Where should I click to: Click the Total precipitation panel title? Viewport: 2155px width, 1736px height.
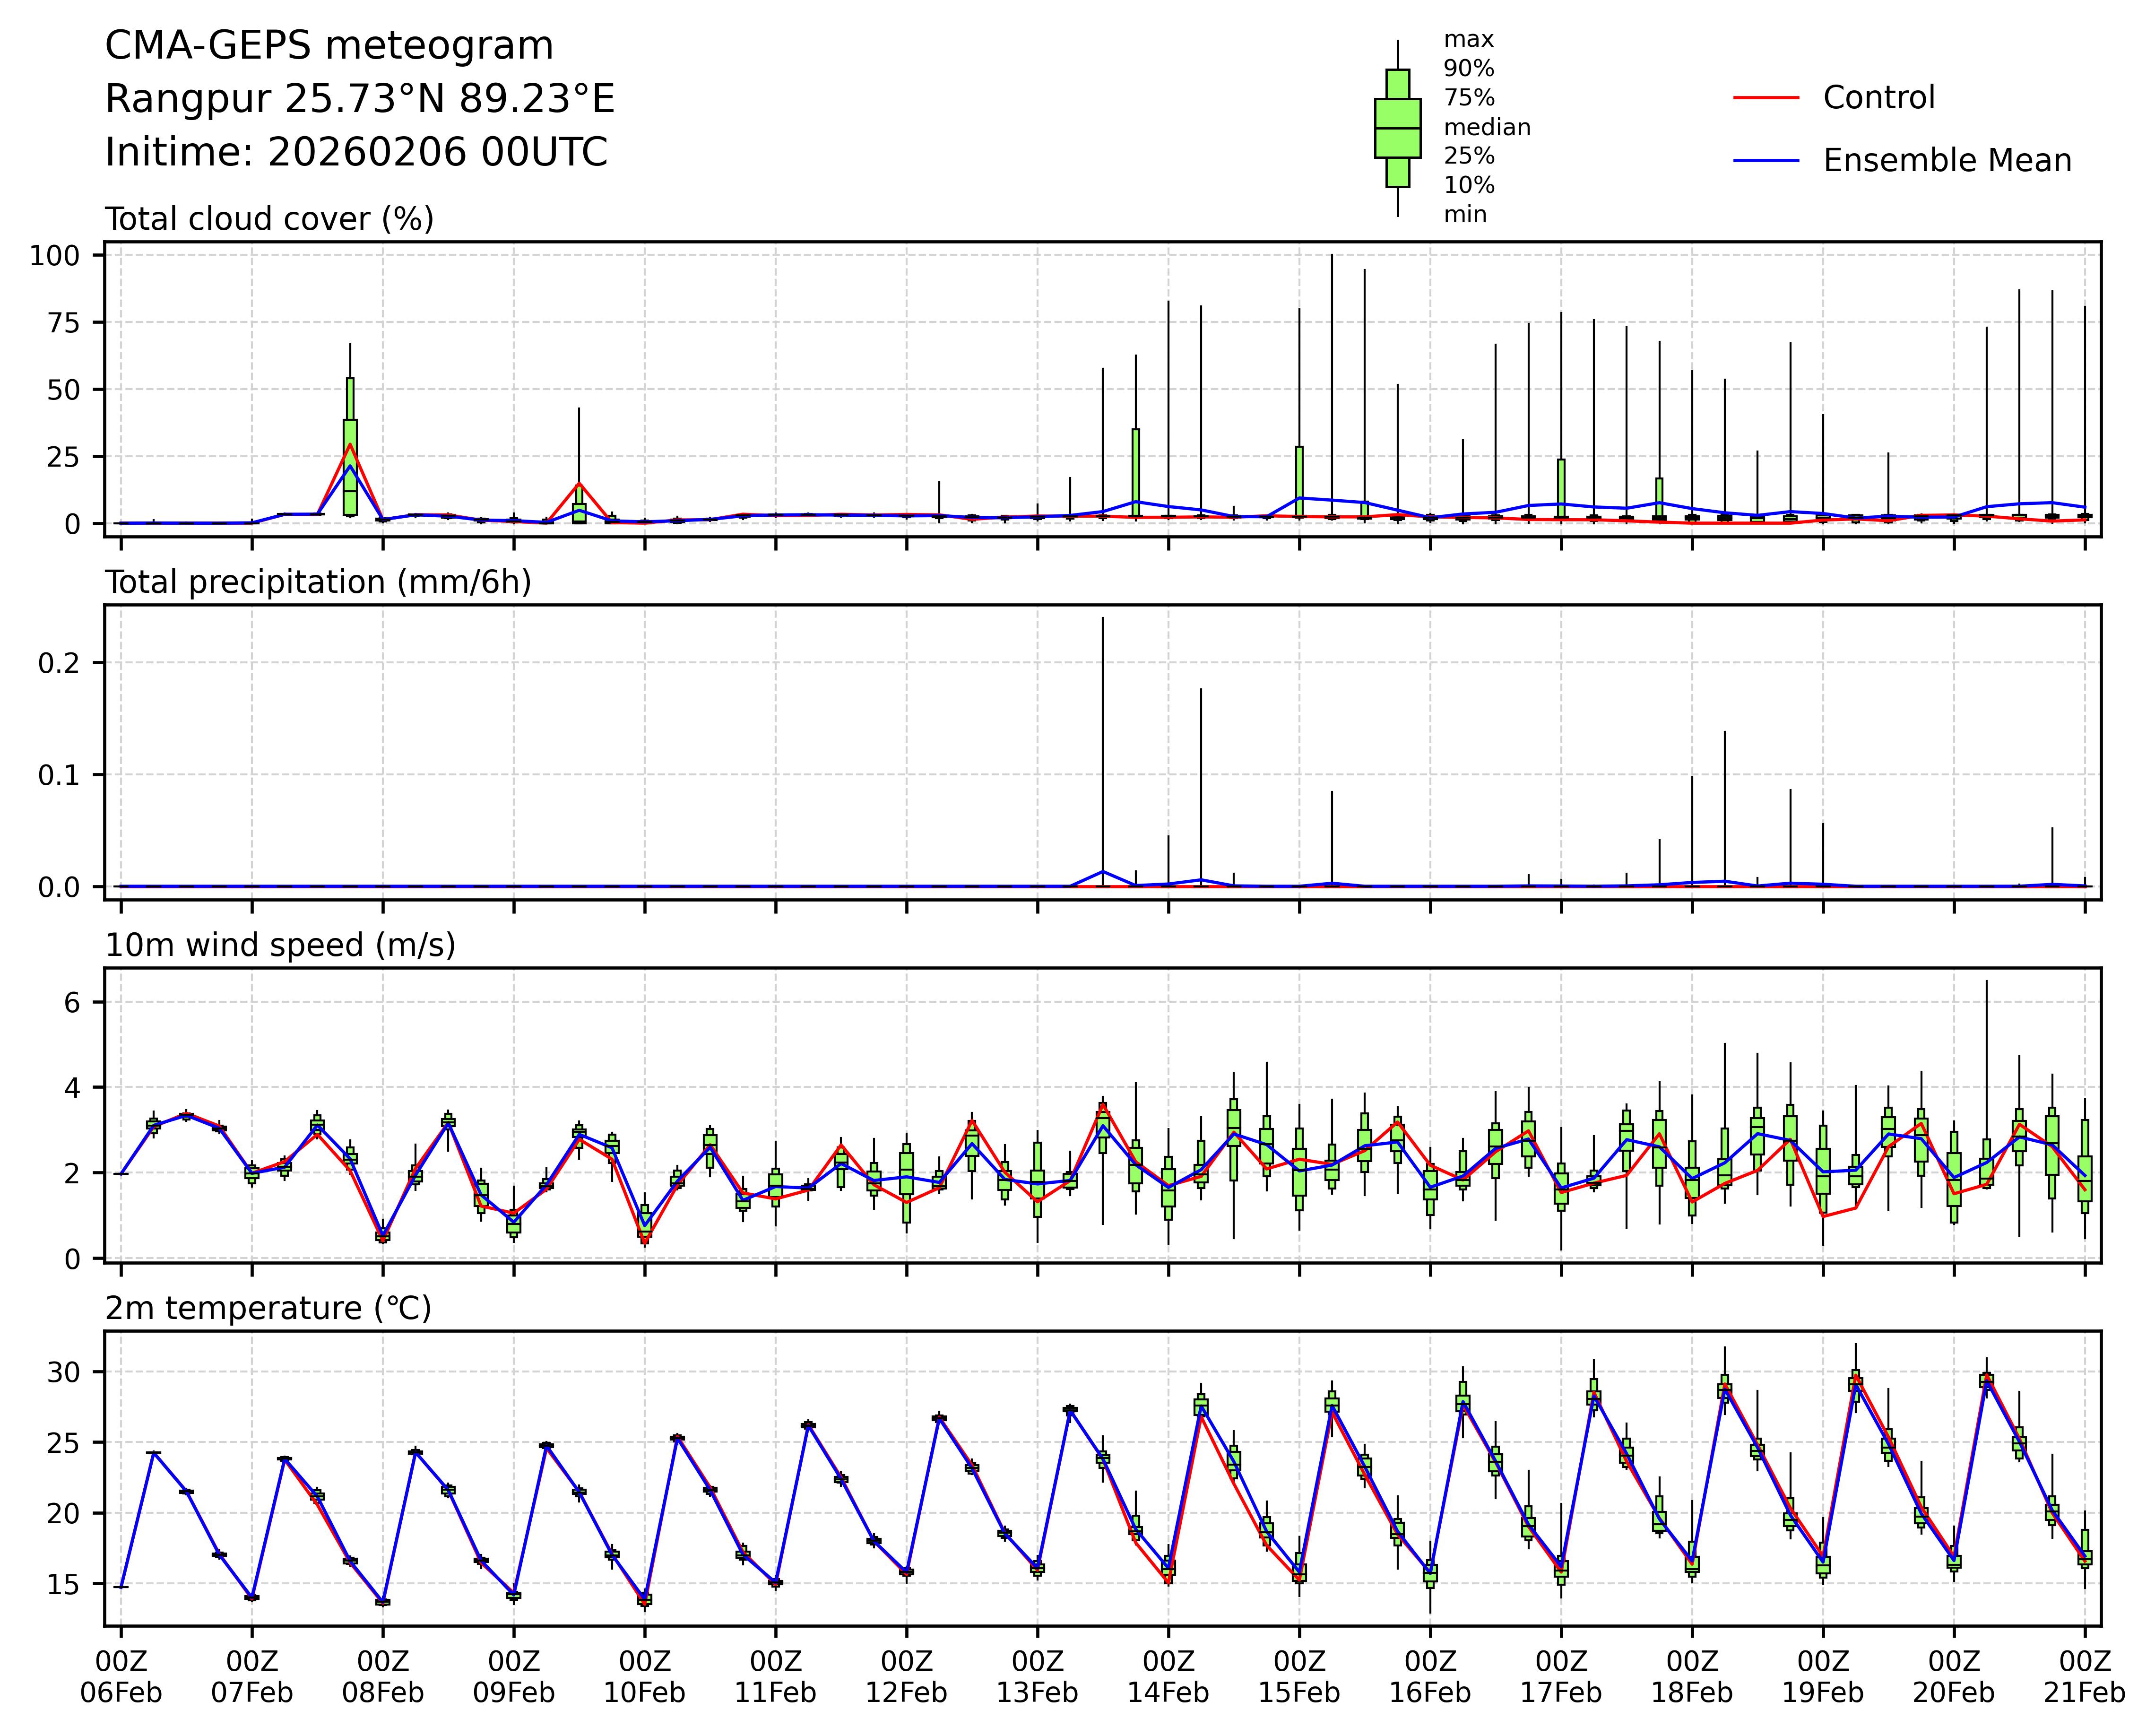tap(318, 582)
